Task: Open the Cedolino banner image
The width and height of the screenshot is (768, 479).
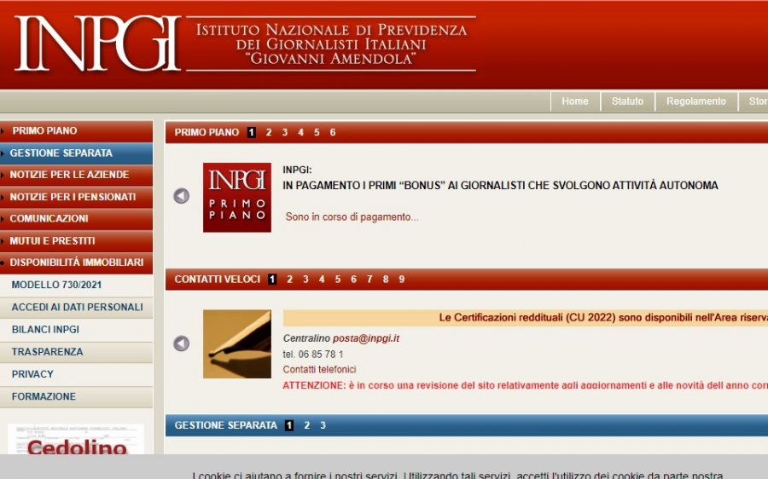Action: coord(76,440)
